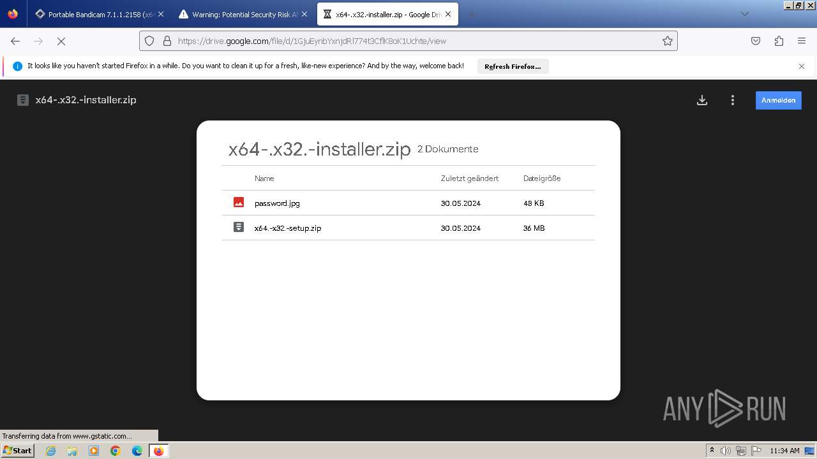Screen dimensions: 817x459
Task: Click the 36 MB file size
Action: point(534,228)
